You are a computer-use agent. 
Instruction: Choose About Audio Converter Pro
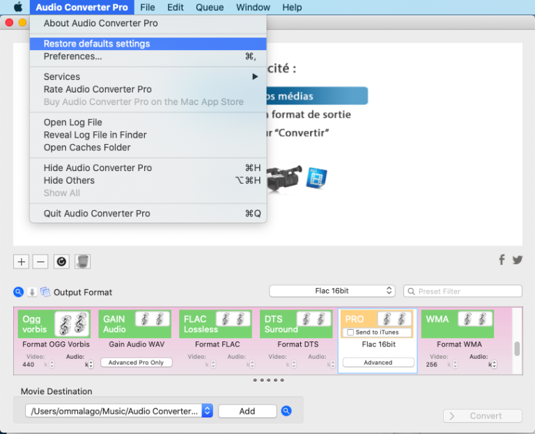click(148, 23)
